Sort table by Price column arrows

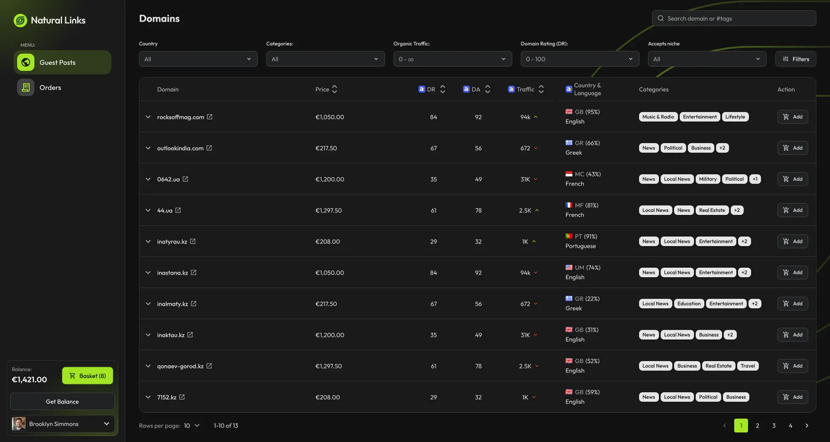click(335, 89)
